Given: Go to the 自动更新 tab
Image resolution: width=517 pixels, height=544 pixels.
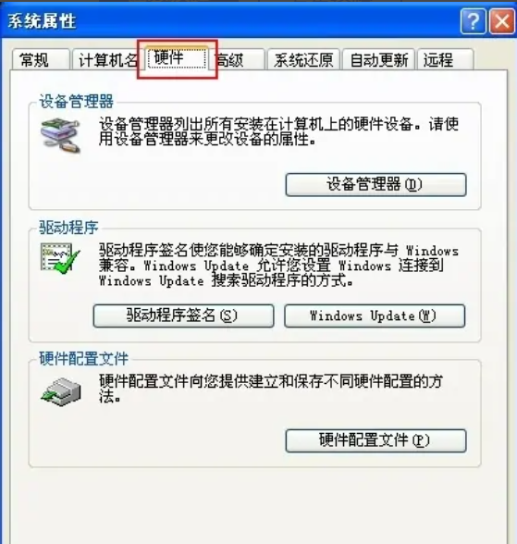Looking at the screenshot, I should [378, 60].
